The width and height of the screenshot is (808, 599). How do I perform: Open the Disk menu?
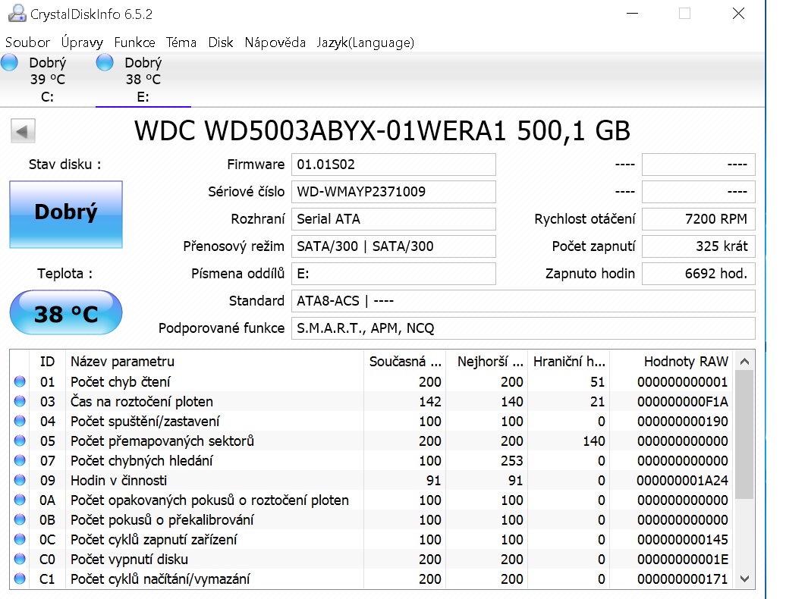[x=221, y=42]
